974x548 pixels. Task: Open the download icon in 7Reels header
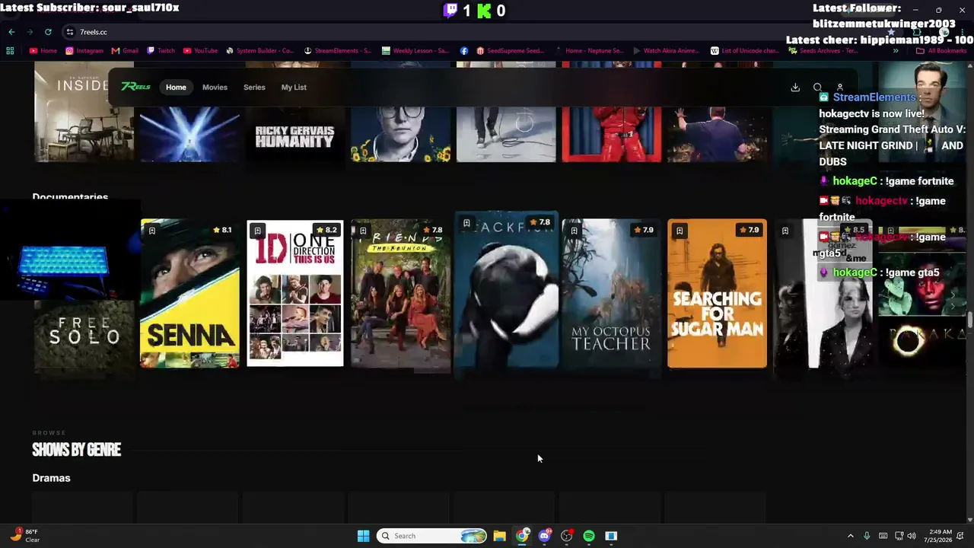(795, 88)
